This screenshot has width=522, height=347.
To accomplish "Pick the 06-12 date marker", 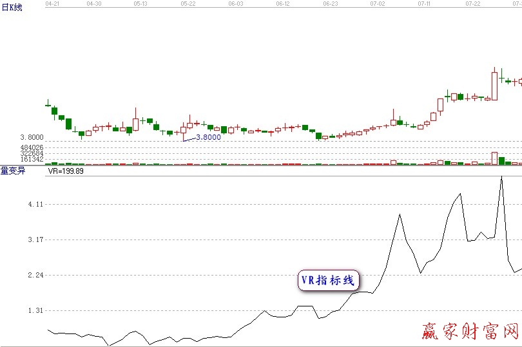I will [x=283, y=3].
